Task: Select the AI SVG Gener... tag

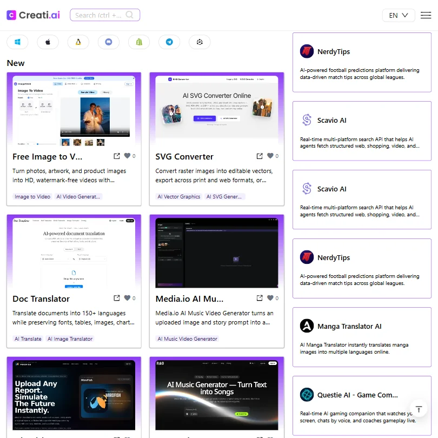Action: pyautogui.click(x=224, y=197)
